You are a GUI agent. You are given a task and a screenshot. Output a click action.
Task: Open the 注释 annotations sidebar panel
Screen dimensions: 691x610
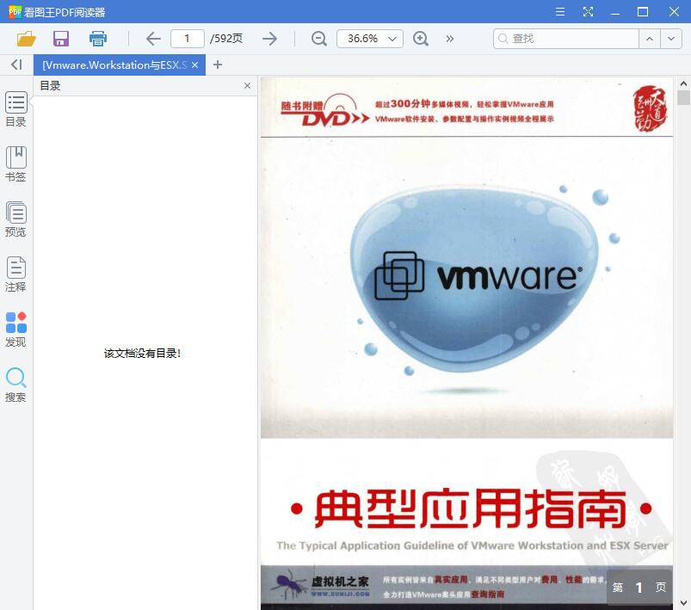click(x=15, y=274)
